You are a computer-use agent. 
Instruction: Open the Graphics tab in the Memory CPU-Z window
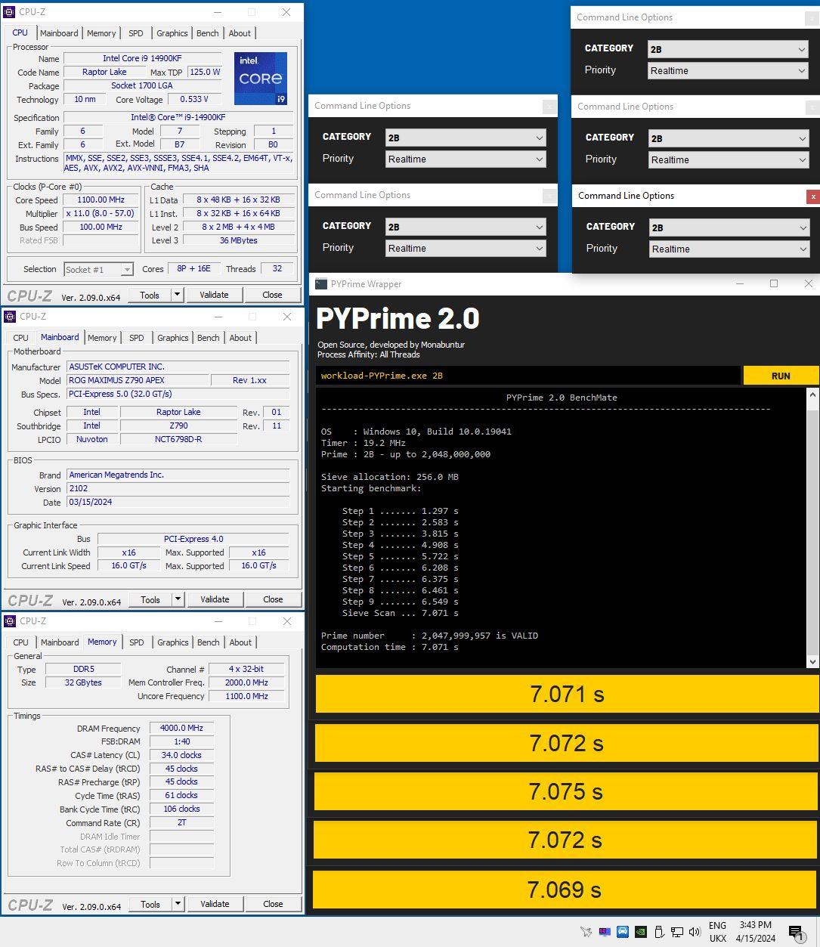pos(172,642)
